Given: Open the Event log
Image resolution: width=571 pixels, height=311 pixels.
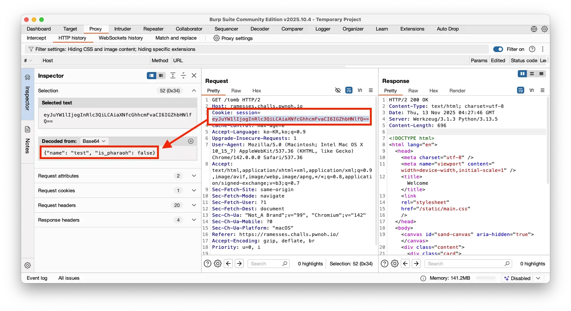Looking at the screenshot, I should click(37, 278).
